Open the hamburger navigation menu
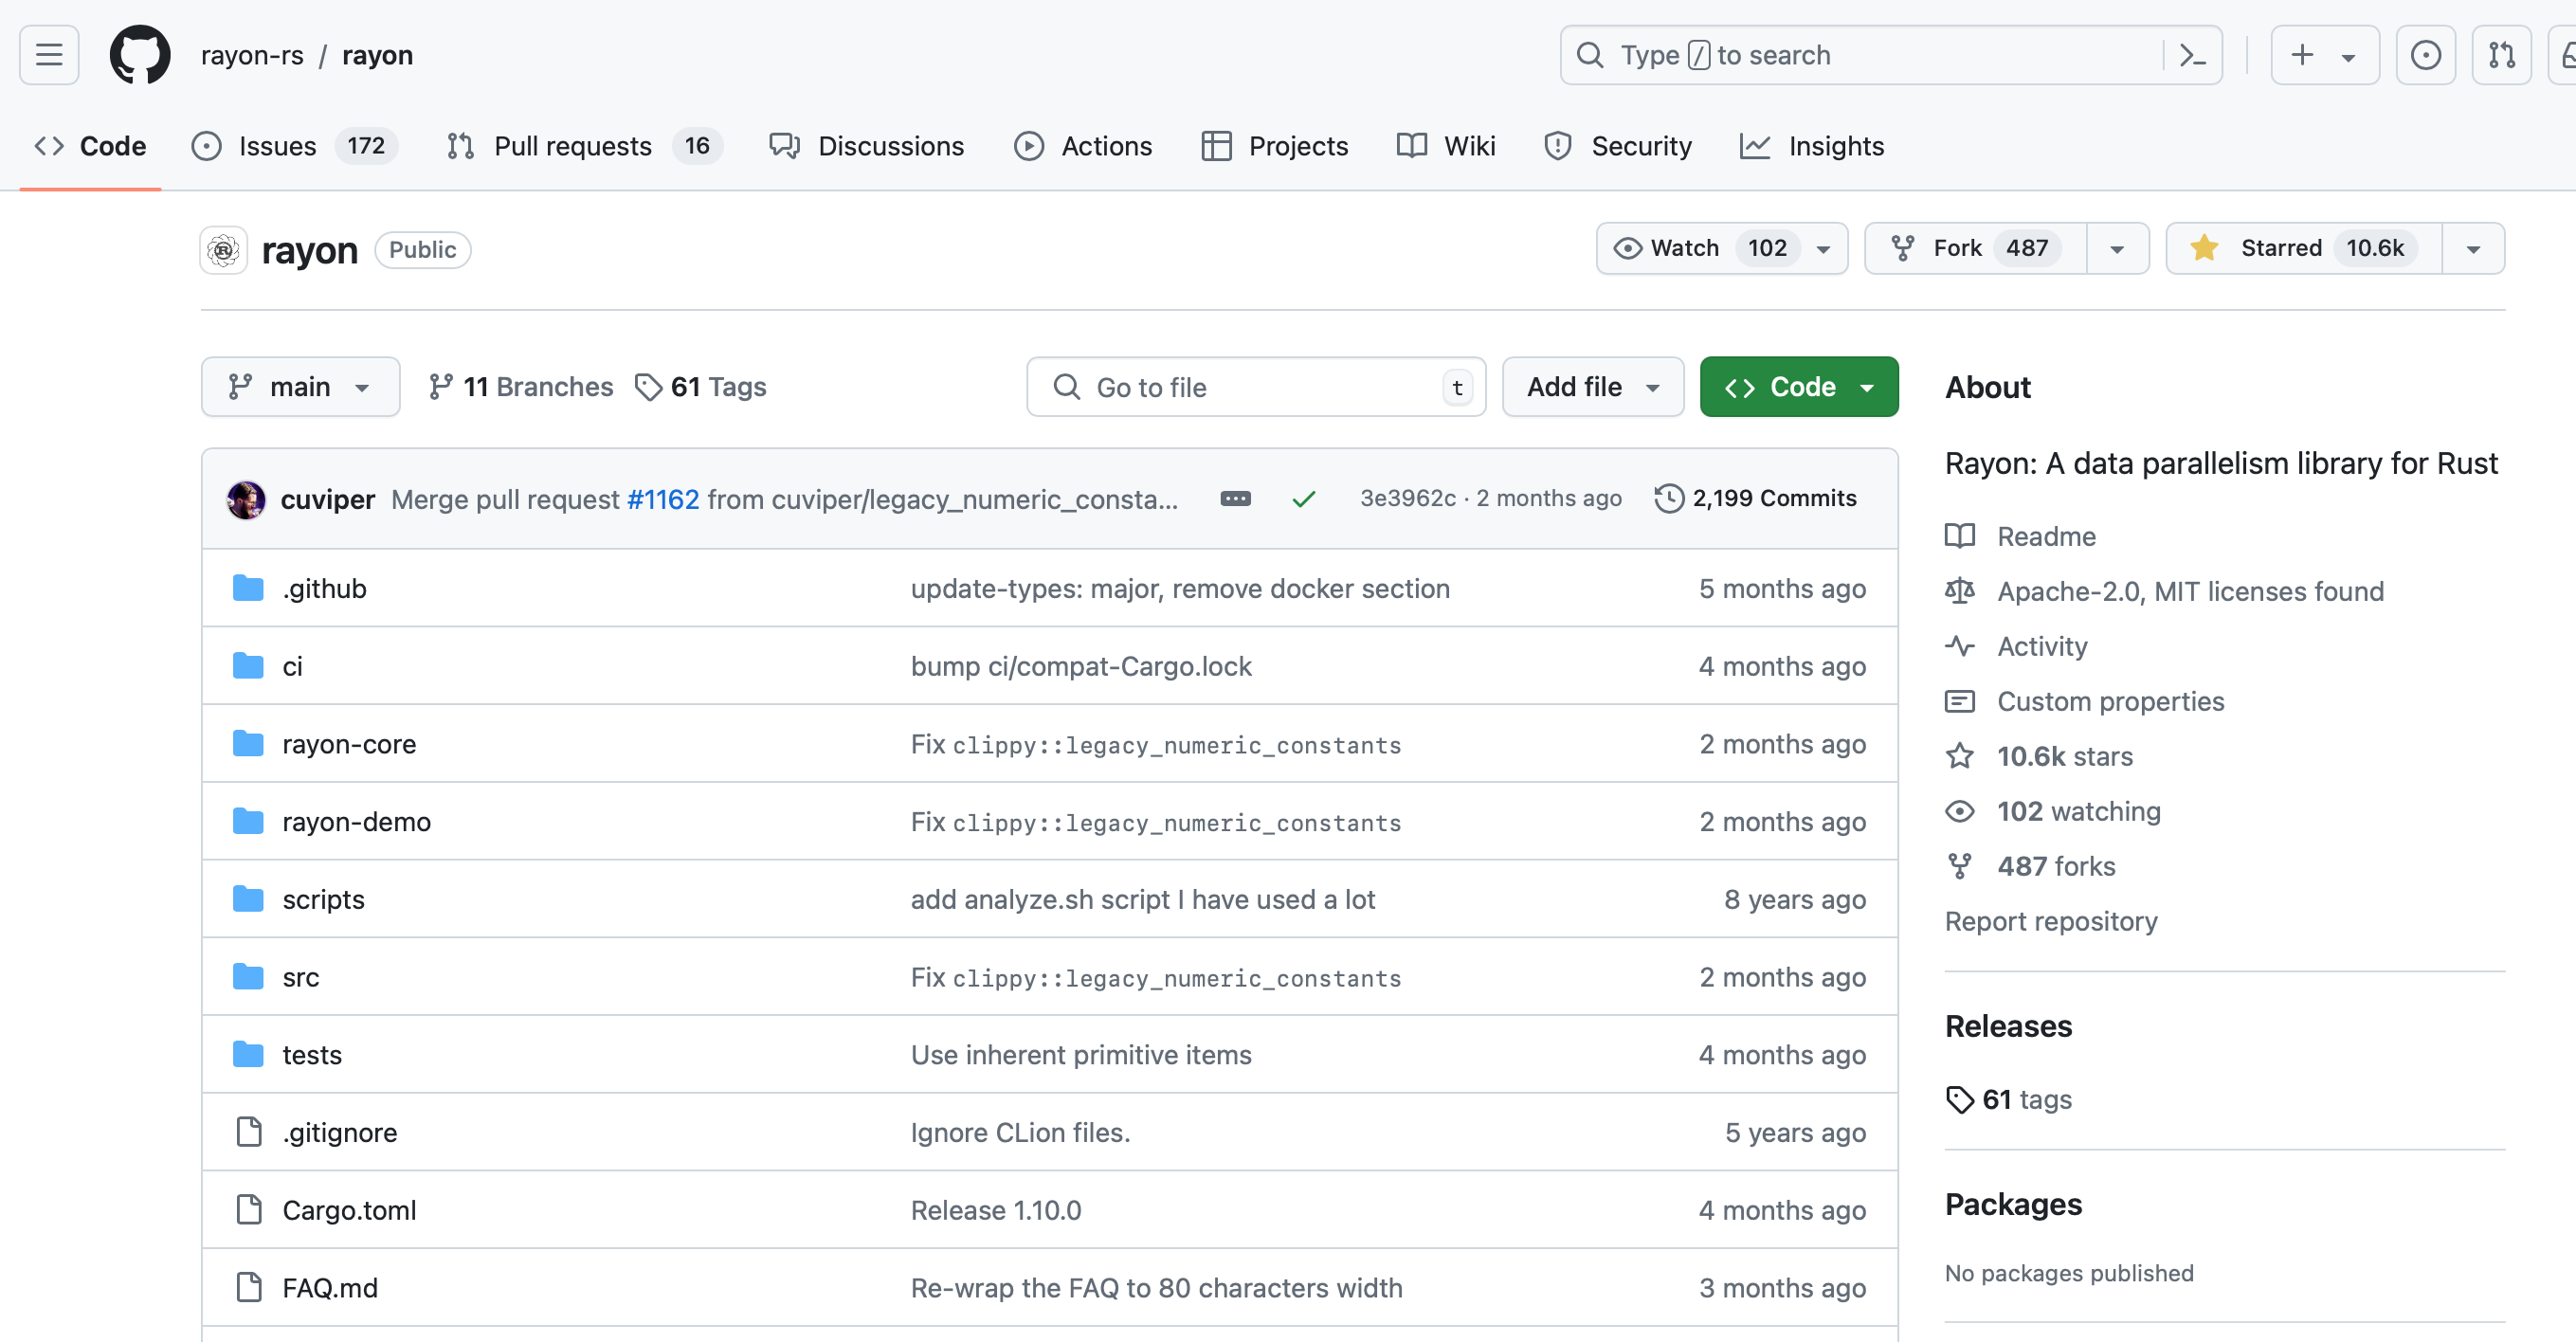 pos(49,55)
